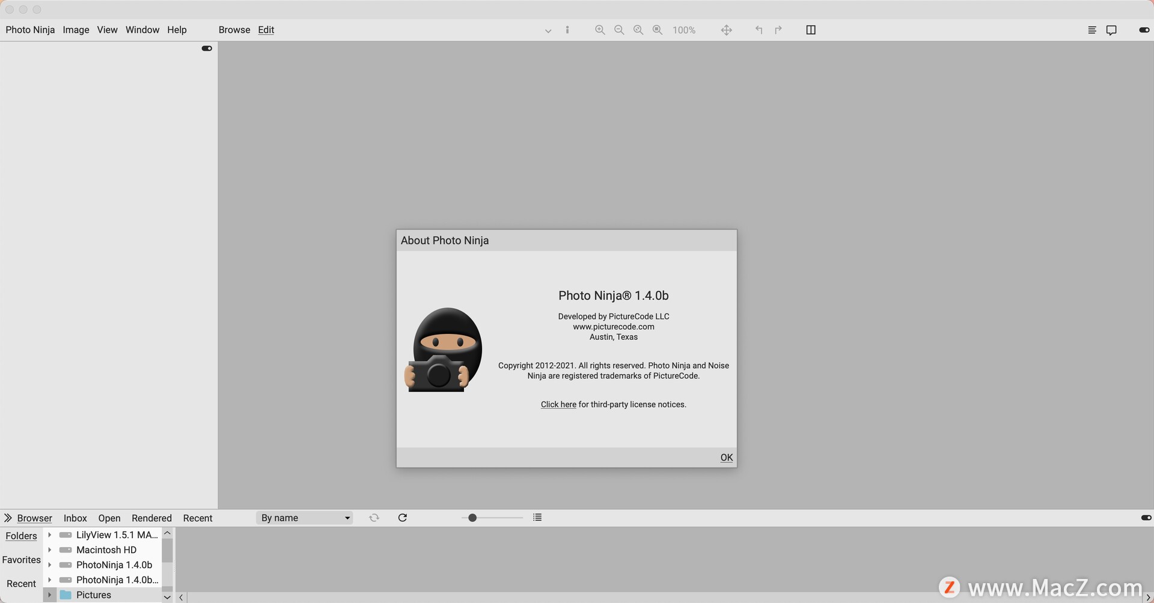
Task: Select the Inbox tab
Action: click(75, 518)
